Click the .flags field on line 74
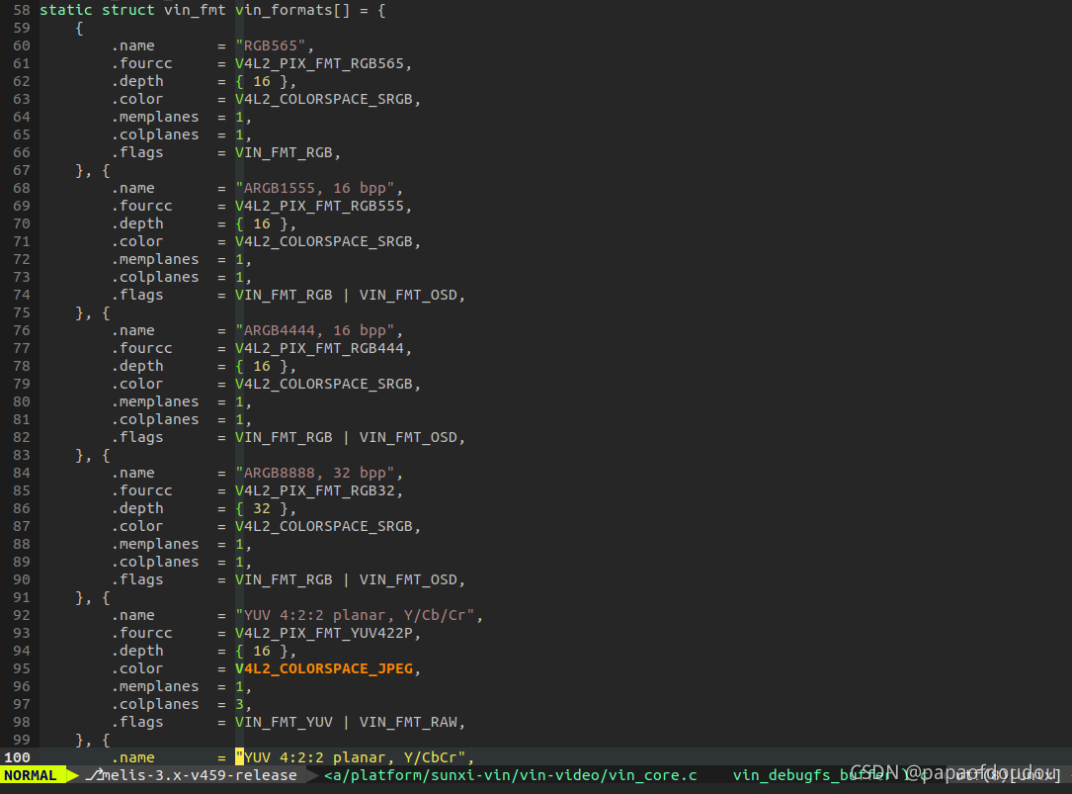 pos(137,295)
